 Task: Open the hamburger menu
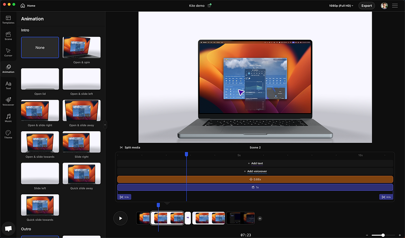point(395,6)
